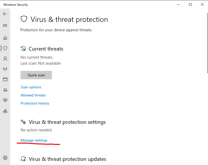Open Account protection person icon

tap(5, 59)
